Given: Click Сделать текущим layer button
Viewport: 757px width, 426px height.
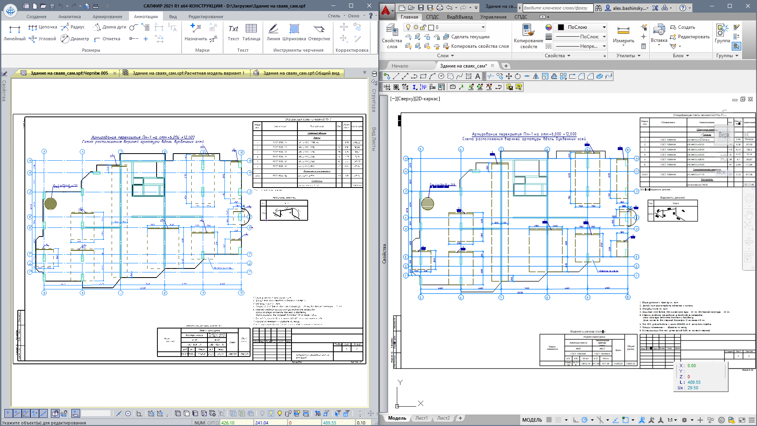Looking at the screenshot, I should point(466,37).
